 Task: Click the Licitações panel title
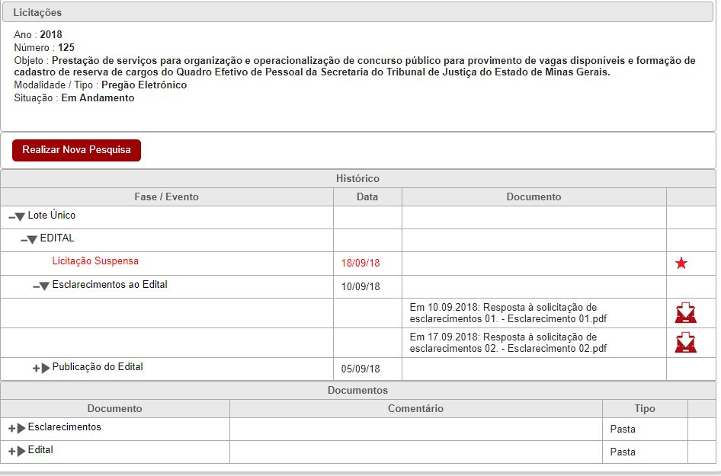(x=37, y=12)
